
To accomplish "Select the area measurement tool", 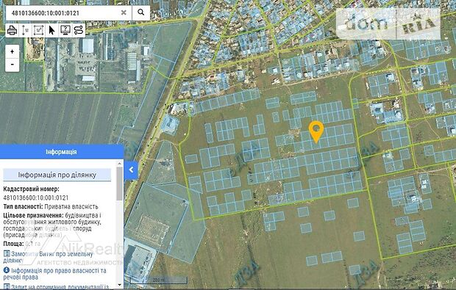I will click(x=39, y=30).
